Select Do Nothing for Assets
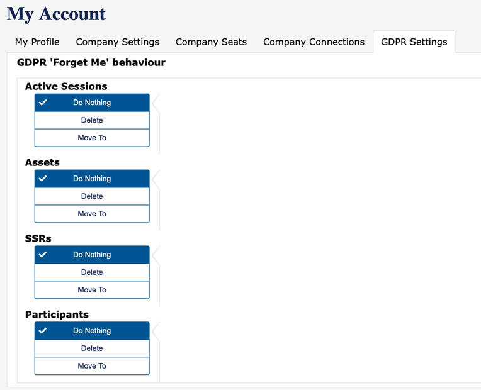Viewport: 481px width, 390px height. (x=92, y=179)
